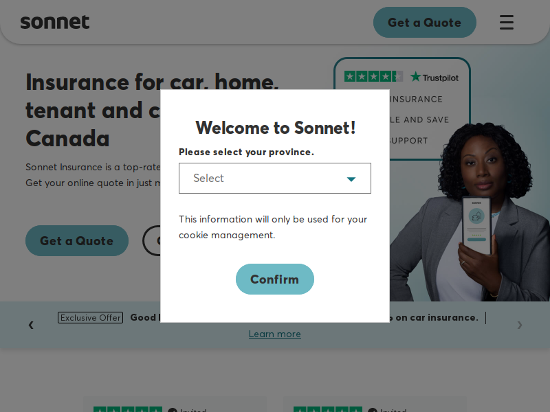Viewport: 550px width, 412px height.
Task: Open the Learn more link
Action: click(x=274, y=334)
